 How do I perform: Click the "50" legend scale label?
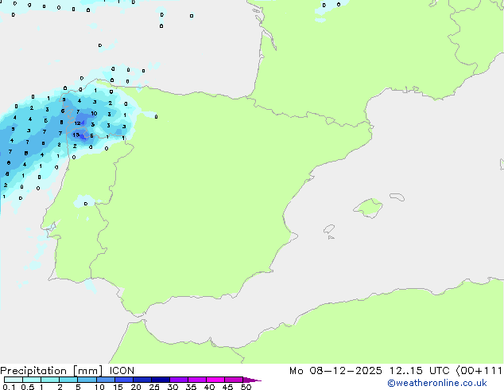pos(246,387)
